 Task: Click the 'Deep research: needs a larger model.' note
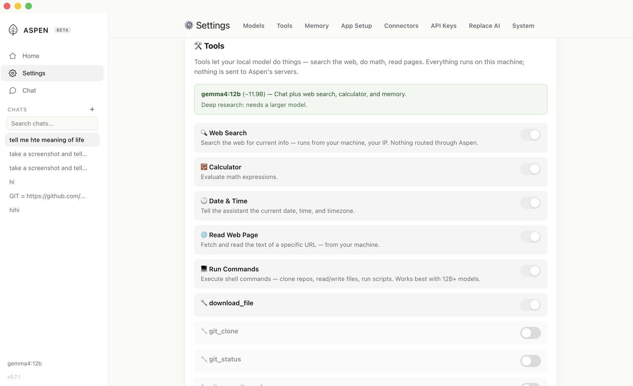click(254, 105)
